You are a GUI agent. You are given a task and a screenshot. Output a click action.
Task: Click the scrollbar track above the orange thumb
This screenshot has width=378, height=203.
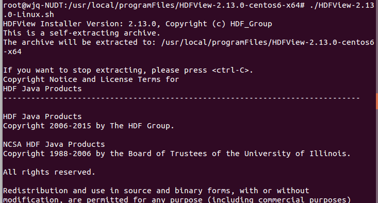[x=377, y=46]
